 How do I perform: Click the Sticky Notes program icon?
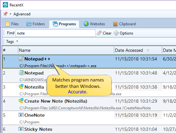click(21, 129)
